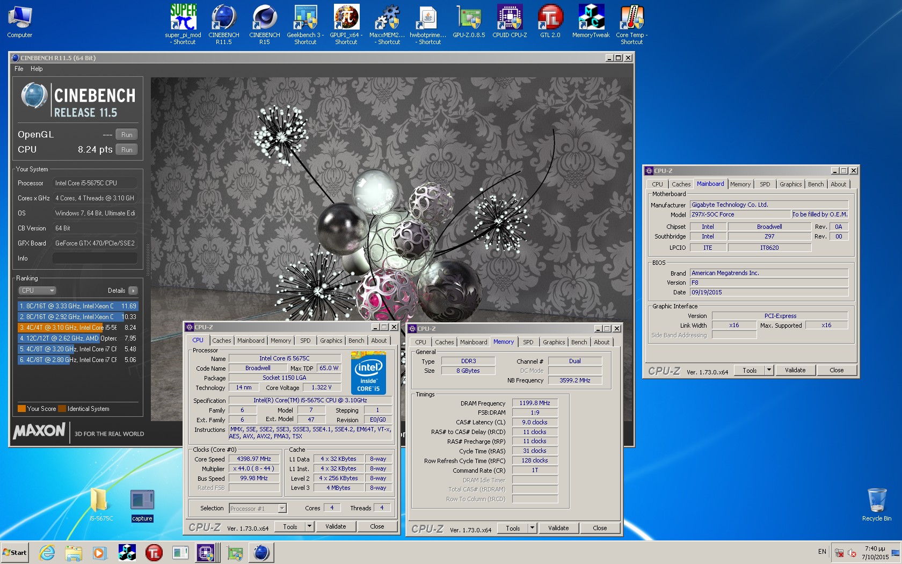Image resolution: width=902 pixels, height=564 pixels.
Task: Open MaxxMEM2 shortcut icon
Action: (387, 24)
